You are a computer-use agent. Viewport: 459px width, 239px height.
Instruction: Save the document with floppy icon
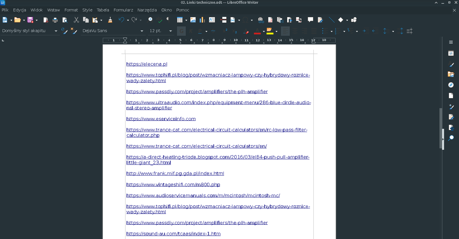pyautogui.click(x=30, y=20)
